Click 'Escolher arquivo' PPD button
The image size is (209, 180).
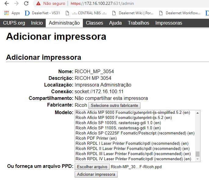pyautogui.click(x=92, y=167)
